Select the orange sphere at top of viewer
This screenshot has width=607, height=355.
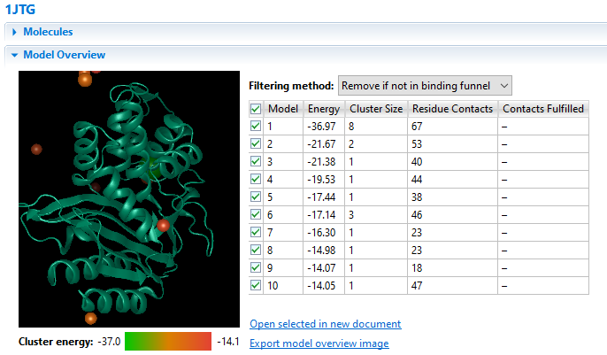(x=85, y=80)
